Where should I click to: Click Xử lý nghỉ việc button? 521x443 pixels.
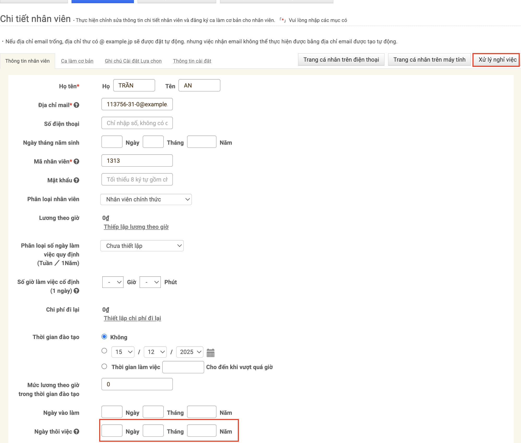tap(497, 60)
